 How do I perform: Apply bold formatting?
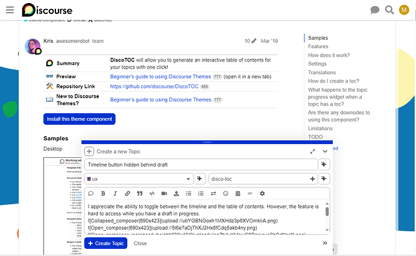click(x=103, y=193)
